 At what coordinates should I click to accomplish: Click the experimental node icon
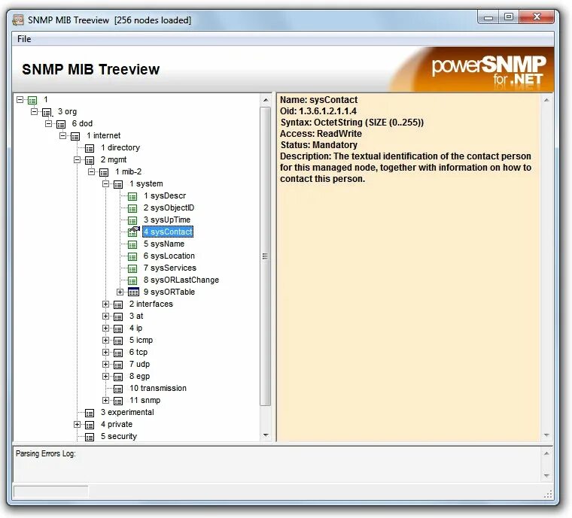[90, 413]
